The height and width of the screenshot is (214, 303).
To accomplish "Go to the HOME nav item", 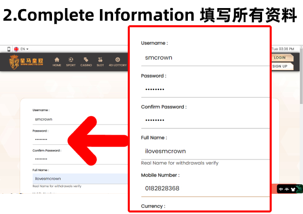I will 57,62.
